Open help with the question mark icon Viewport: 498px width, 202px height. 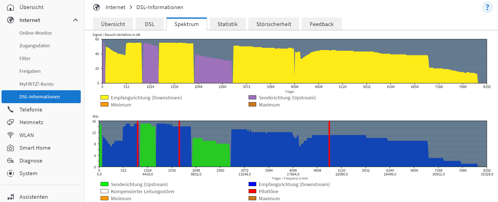[487, 7]
